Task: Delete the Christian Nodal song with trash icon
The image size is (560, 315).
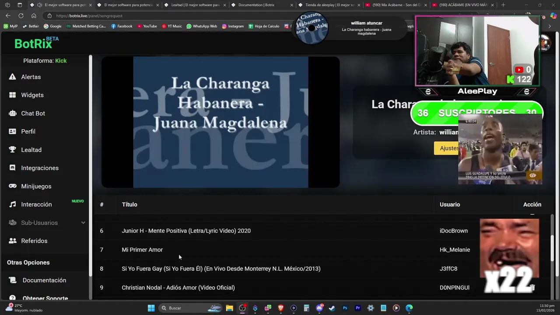Action: [x=532, y=287]
